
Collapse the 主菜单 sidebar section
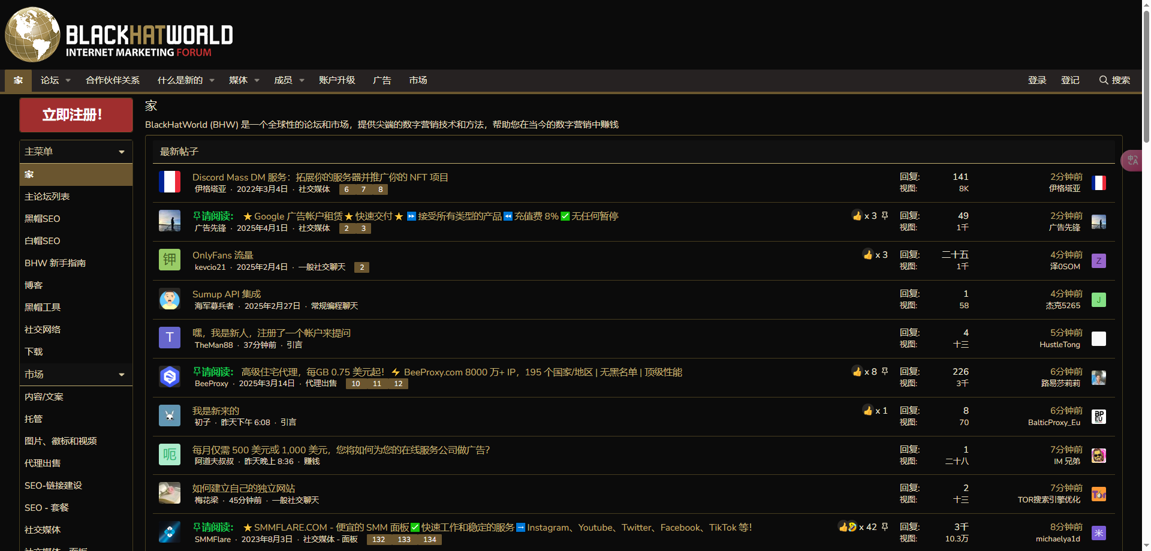[x=121, y=151]
